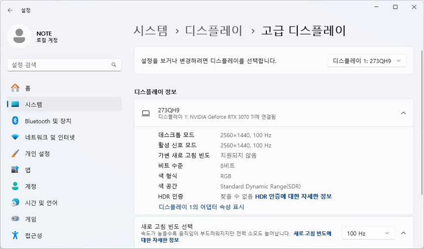Go to 디스플레이 in the breadcrumb

click(213, 31)
